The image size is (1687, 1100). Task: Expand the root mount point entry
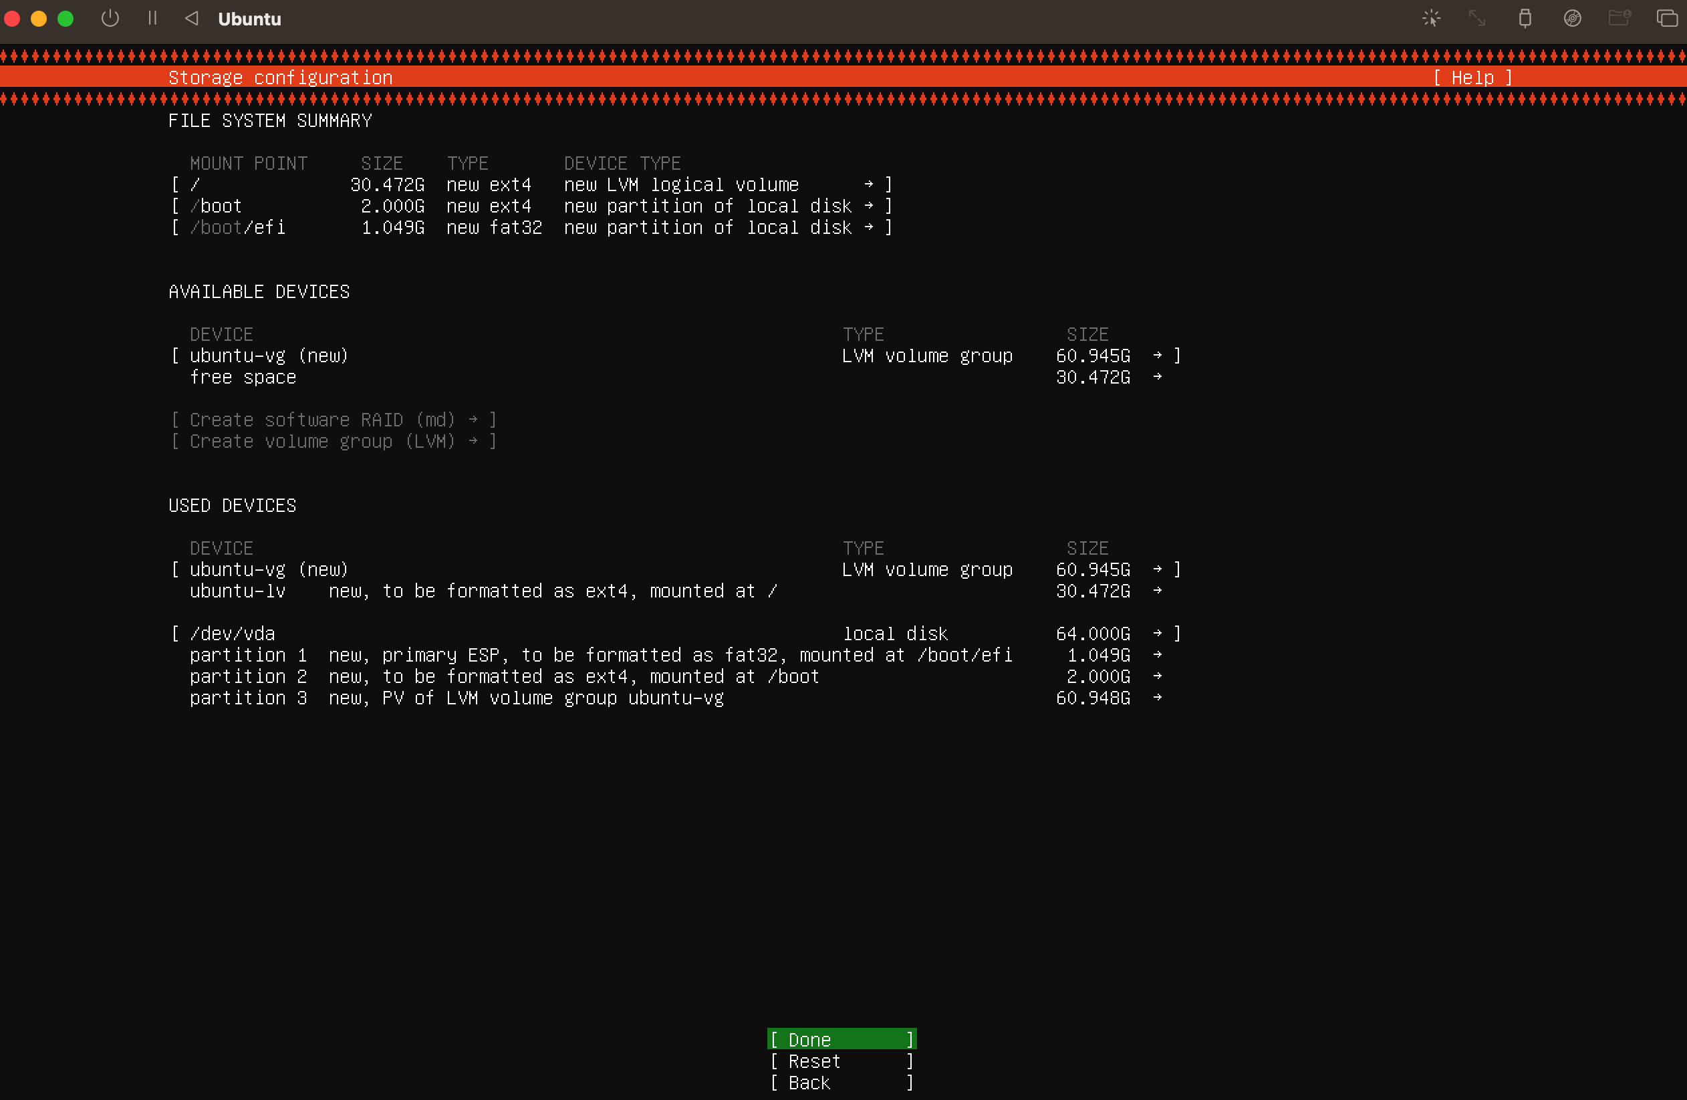click(x=531, y=185)
